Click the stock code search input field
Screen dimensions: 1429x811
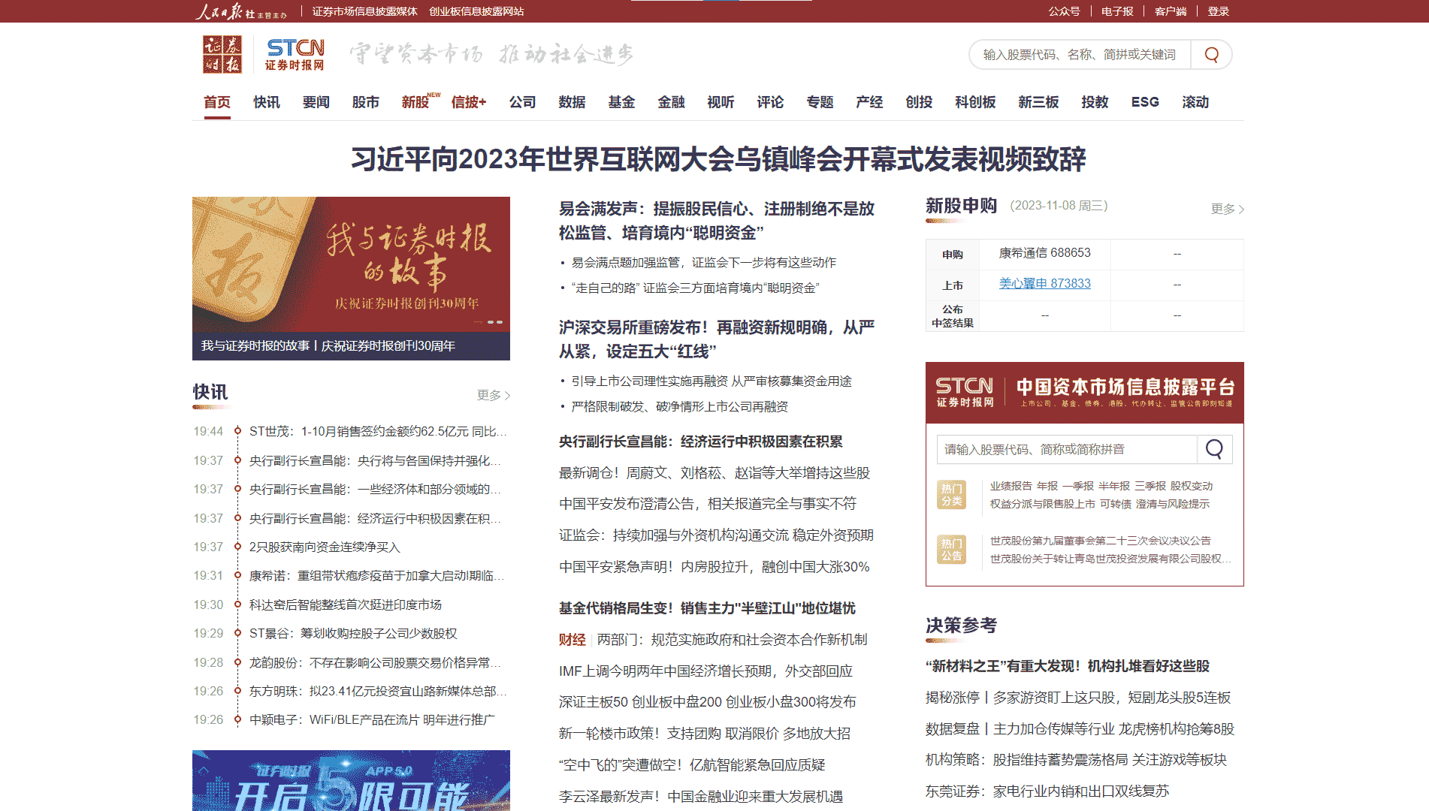pyautogui.click(x=1080, y=55)
